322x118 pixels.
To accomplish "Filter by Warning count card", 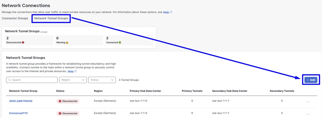I will pyautogui.click(x=79, y=40).
